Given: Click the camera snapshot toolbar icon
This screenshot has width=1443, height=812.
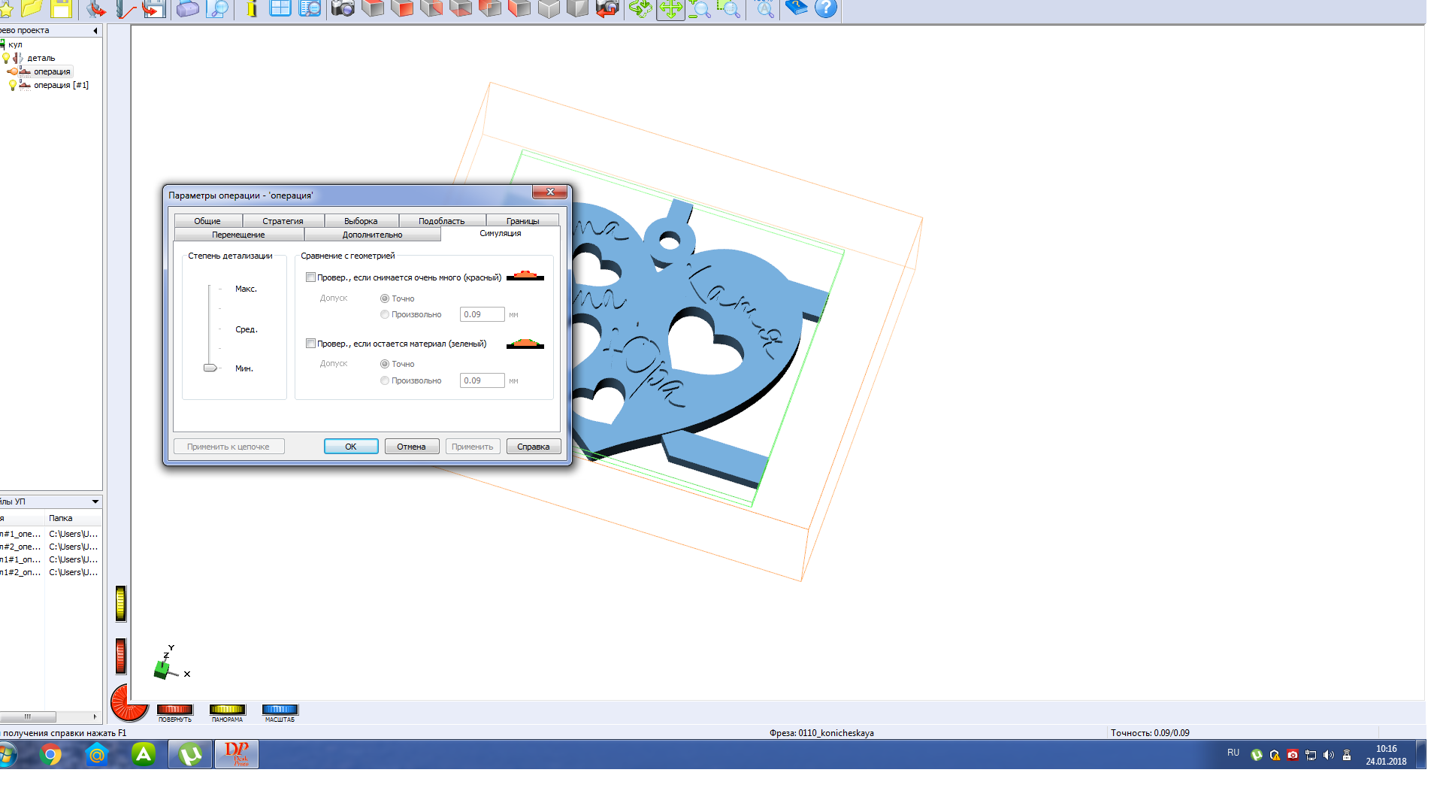Looking at the screenshot, I should click(x=343, y=9).
